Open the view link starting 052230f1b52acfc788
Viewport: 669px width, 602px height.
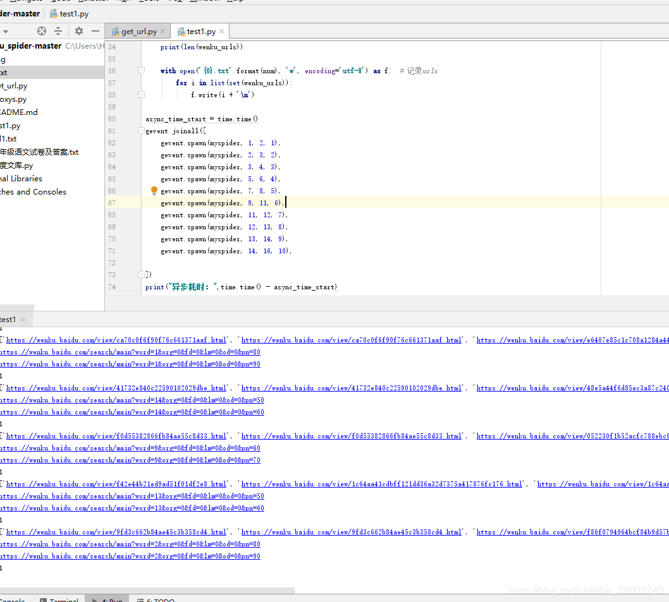click(573, 436)
